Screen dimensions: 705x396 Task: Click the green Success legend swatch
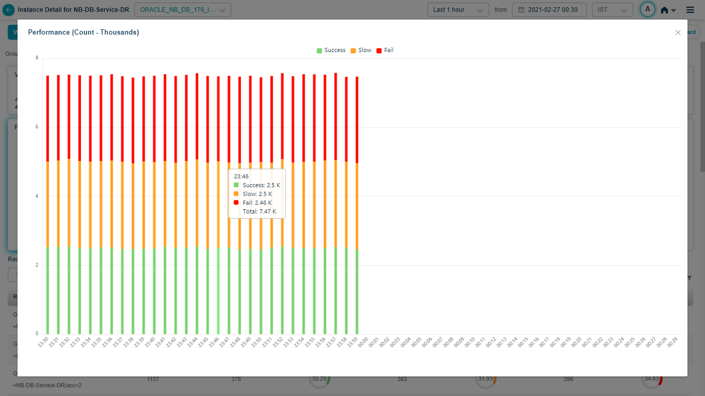319,50
